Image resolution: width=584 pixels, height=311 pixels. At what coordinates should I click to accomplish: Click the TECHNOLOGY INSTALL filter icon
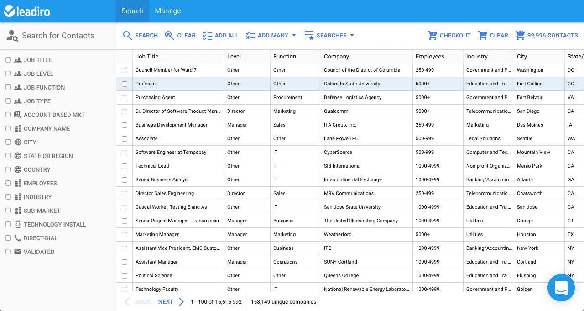point(18,224)
